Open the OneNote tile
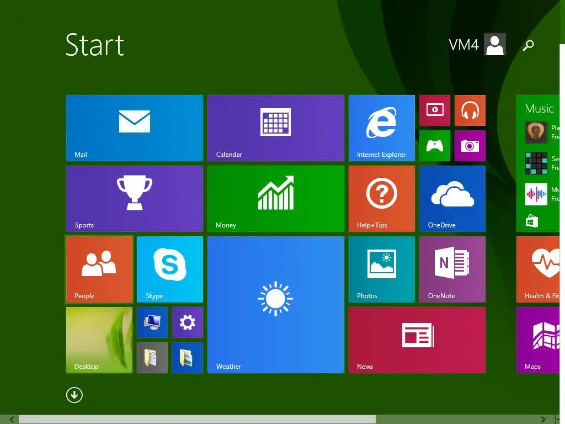 452,269
